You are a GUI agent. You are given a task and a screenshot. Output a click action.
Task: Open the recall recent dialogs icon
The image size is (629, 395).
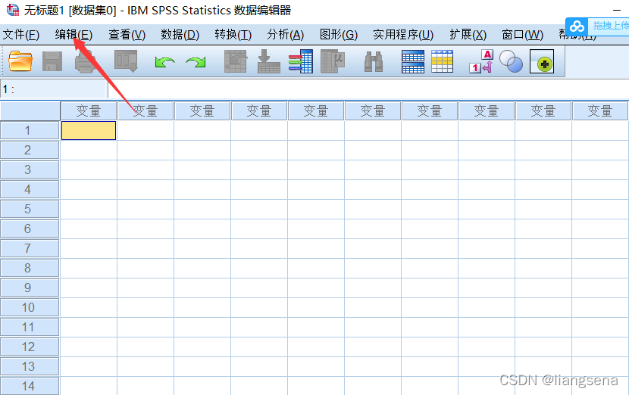tap(126, 61)
